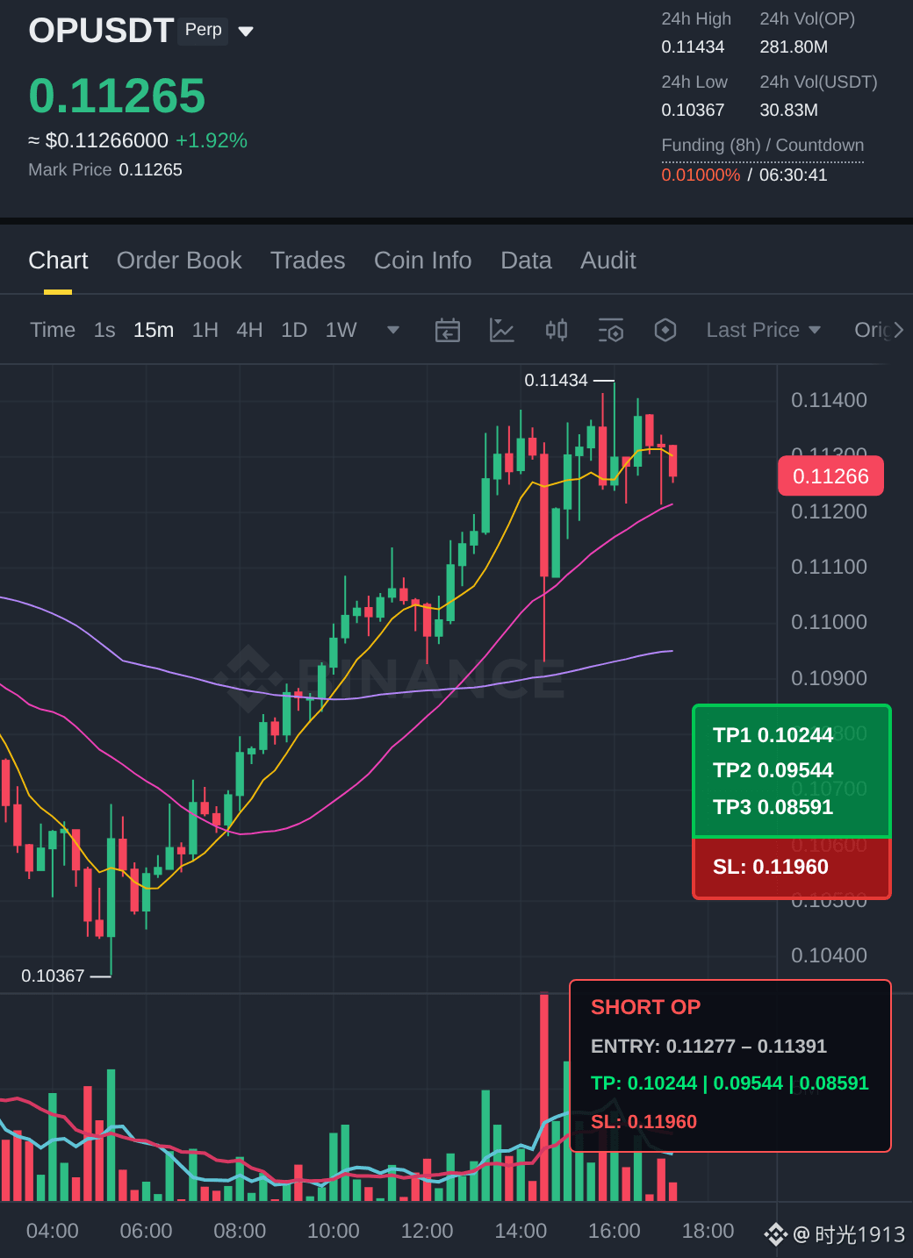Click the 0.11434 high marker on chart

coord(556,381)
